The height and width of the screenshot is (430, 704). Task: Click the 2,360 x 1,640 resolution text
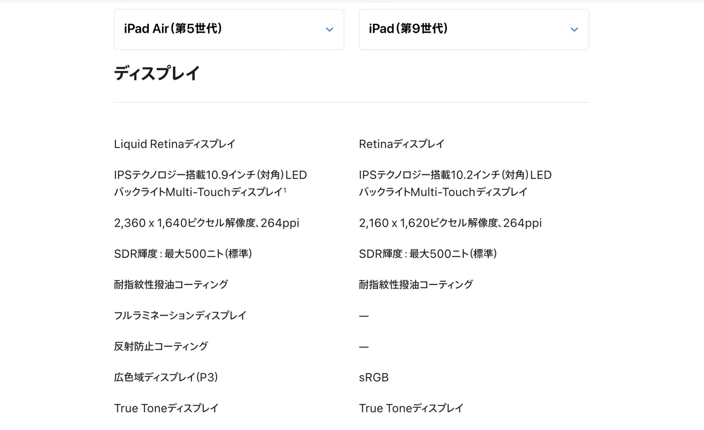(206, 223)
